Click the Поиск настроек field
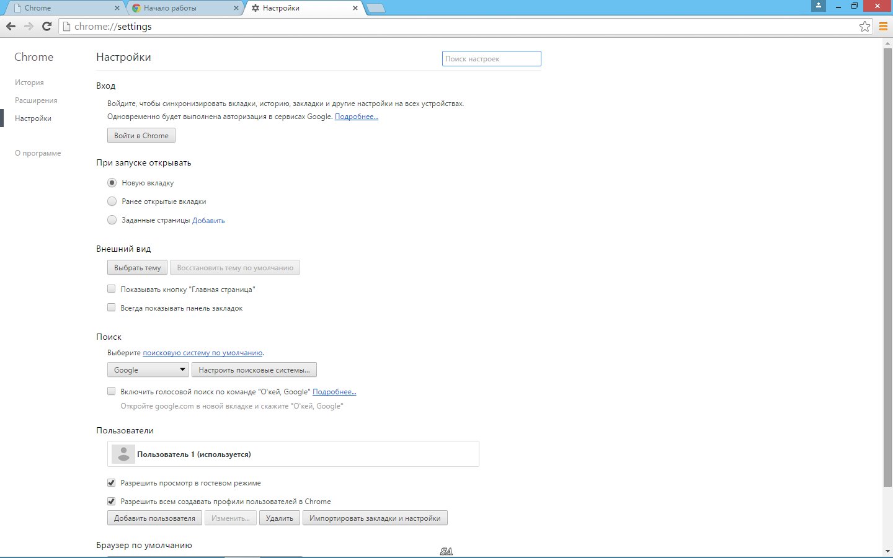This screenshot has width=893, height=558. tap(492, 58)
